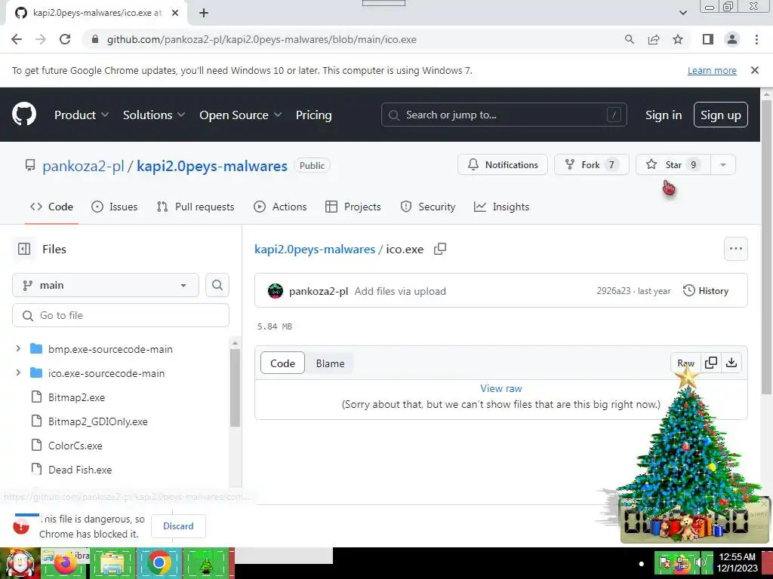This screenshot has width=773, height=579.
Task: Open the ico.exe-sourcecode-main folder
Action: pyautogui.click(x=106, y=373)
